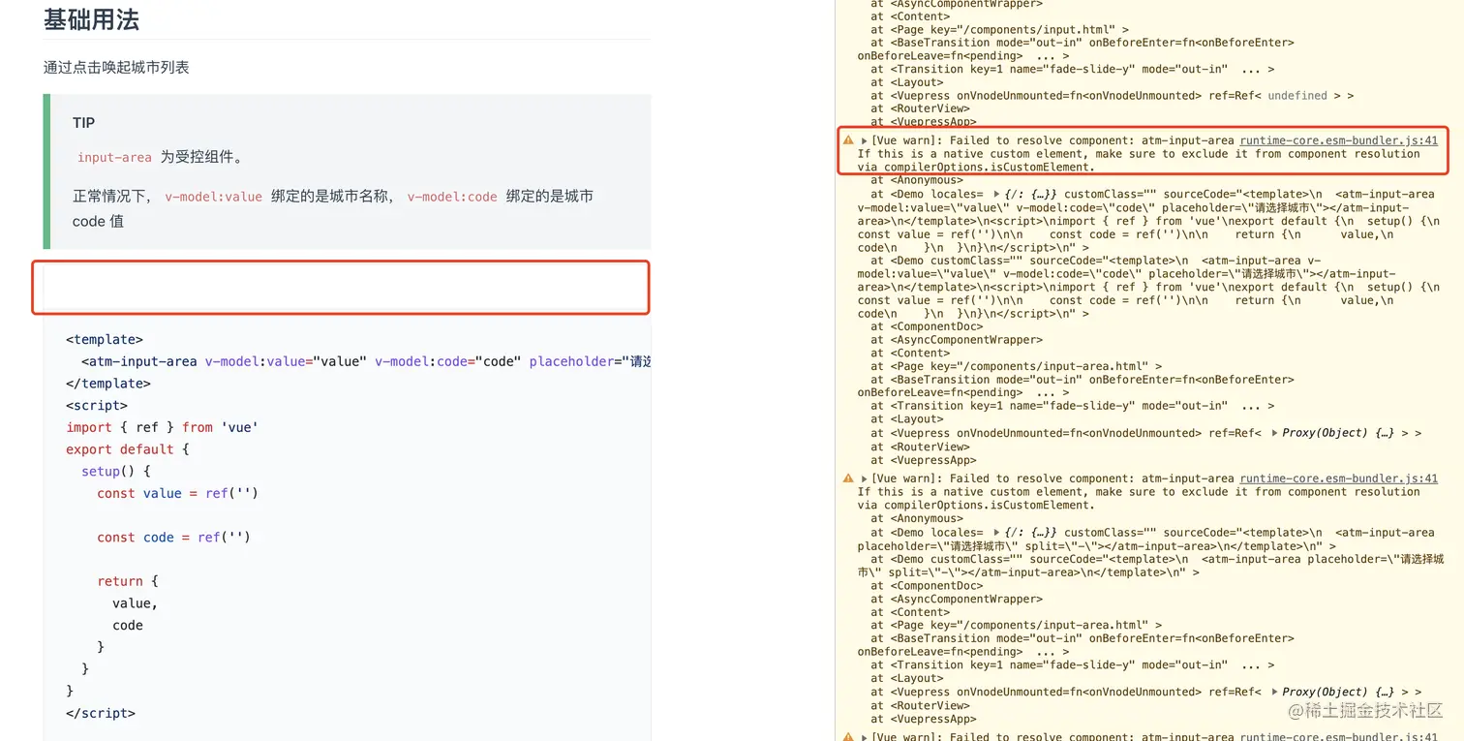The width and height of the screenshot is (1464, 741).
Task: Click the text 通过点击唤起城市列表
Action: (x=116, y=67)
